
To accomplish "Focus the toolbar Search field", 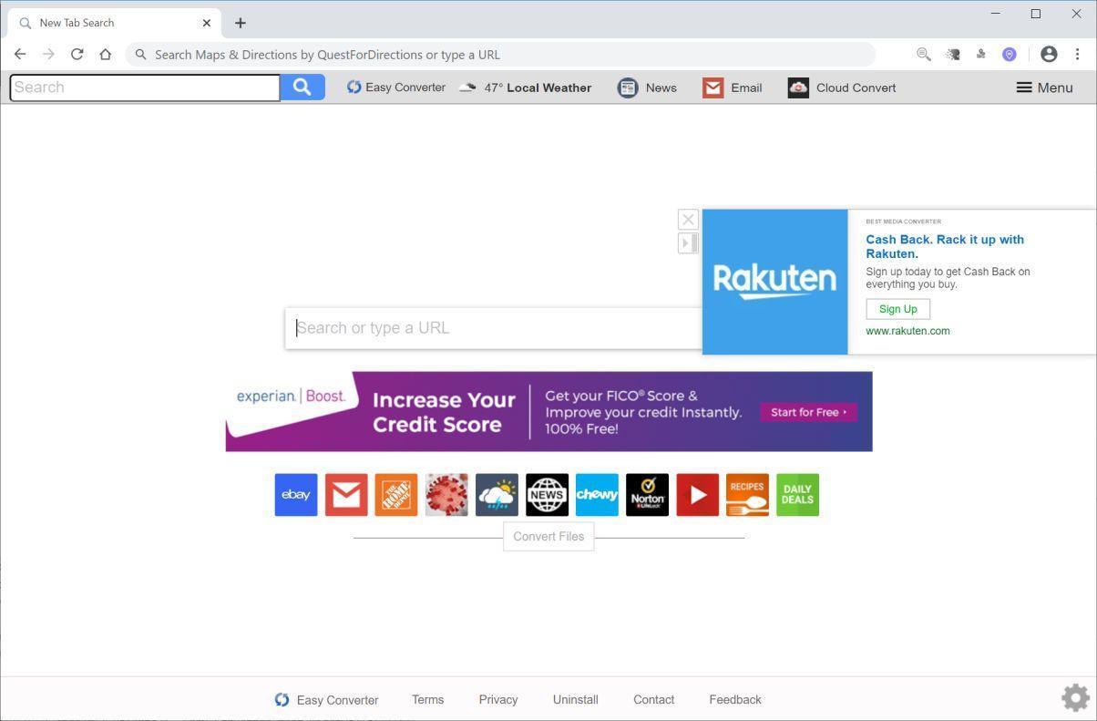I will [145, 88].
